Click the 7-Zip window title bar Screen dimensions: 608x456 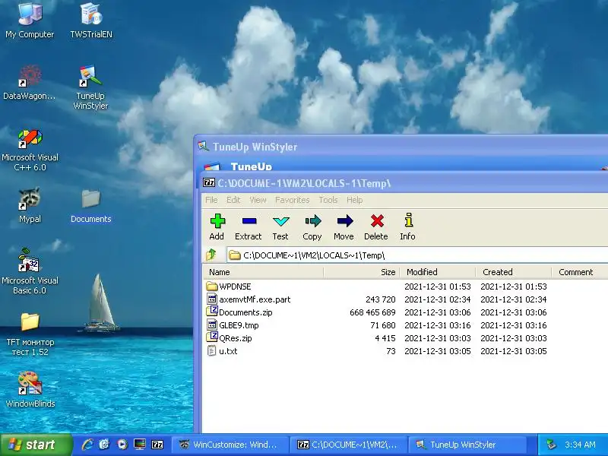coord(404,183)
